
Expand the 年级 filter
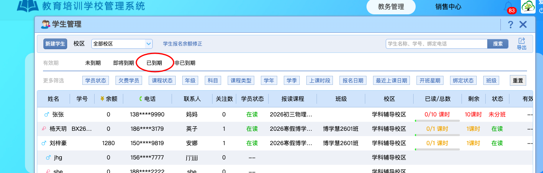coord(190,80)
